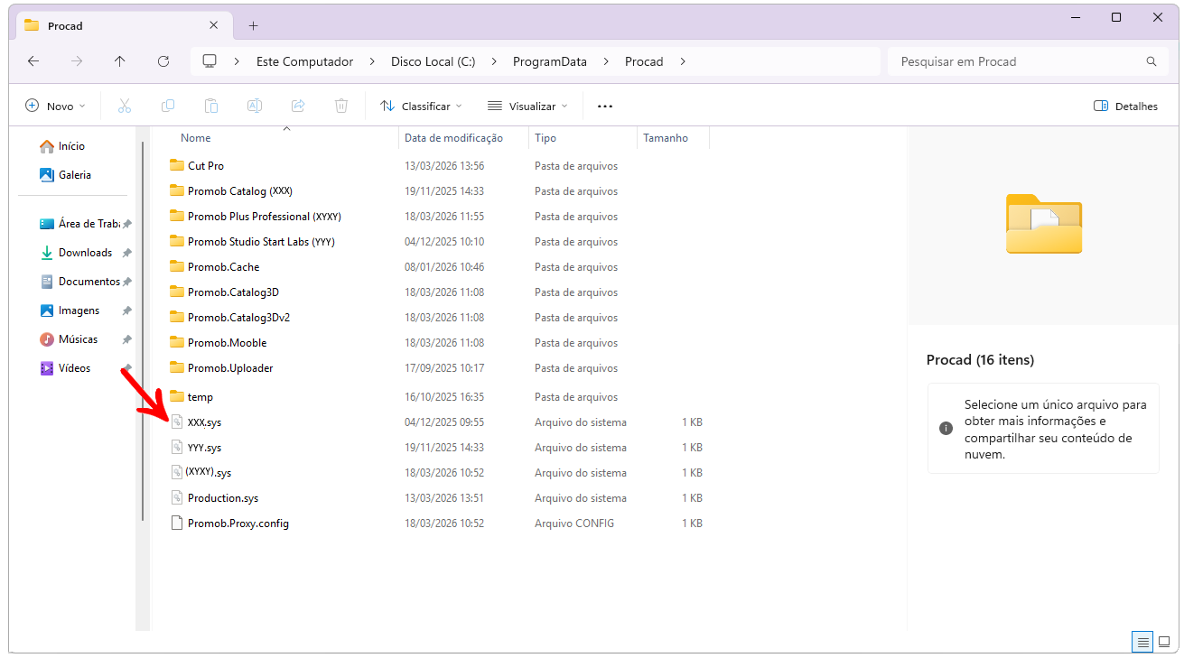
Task: Open the Novo dropdown
Action: 55,106
